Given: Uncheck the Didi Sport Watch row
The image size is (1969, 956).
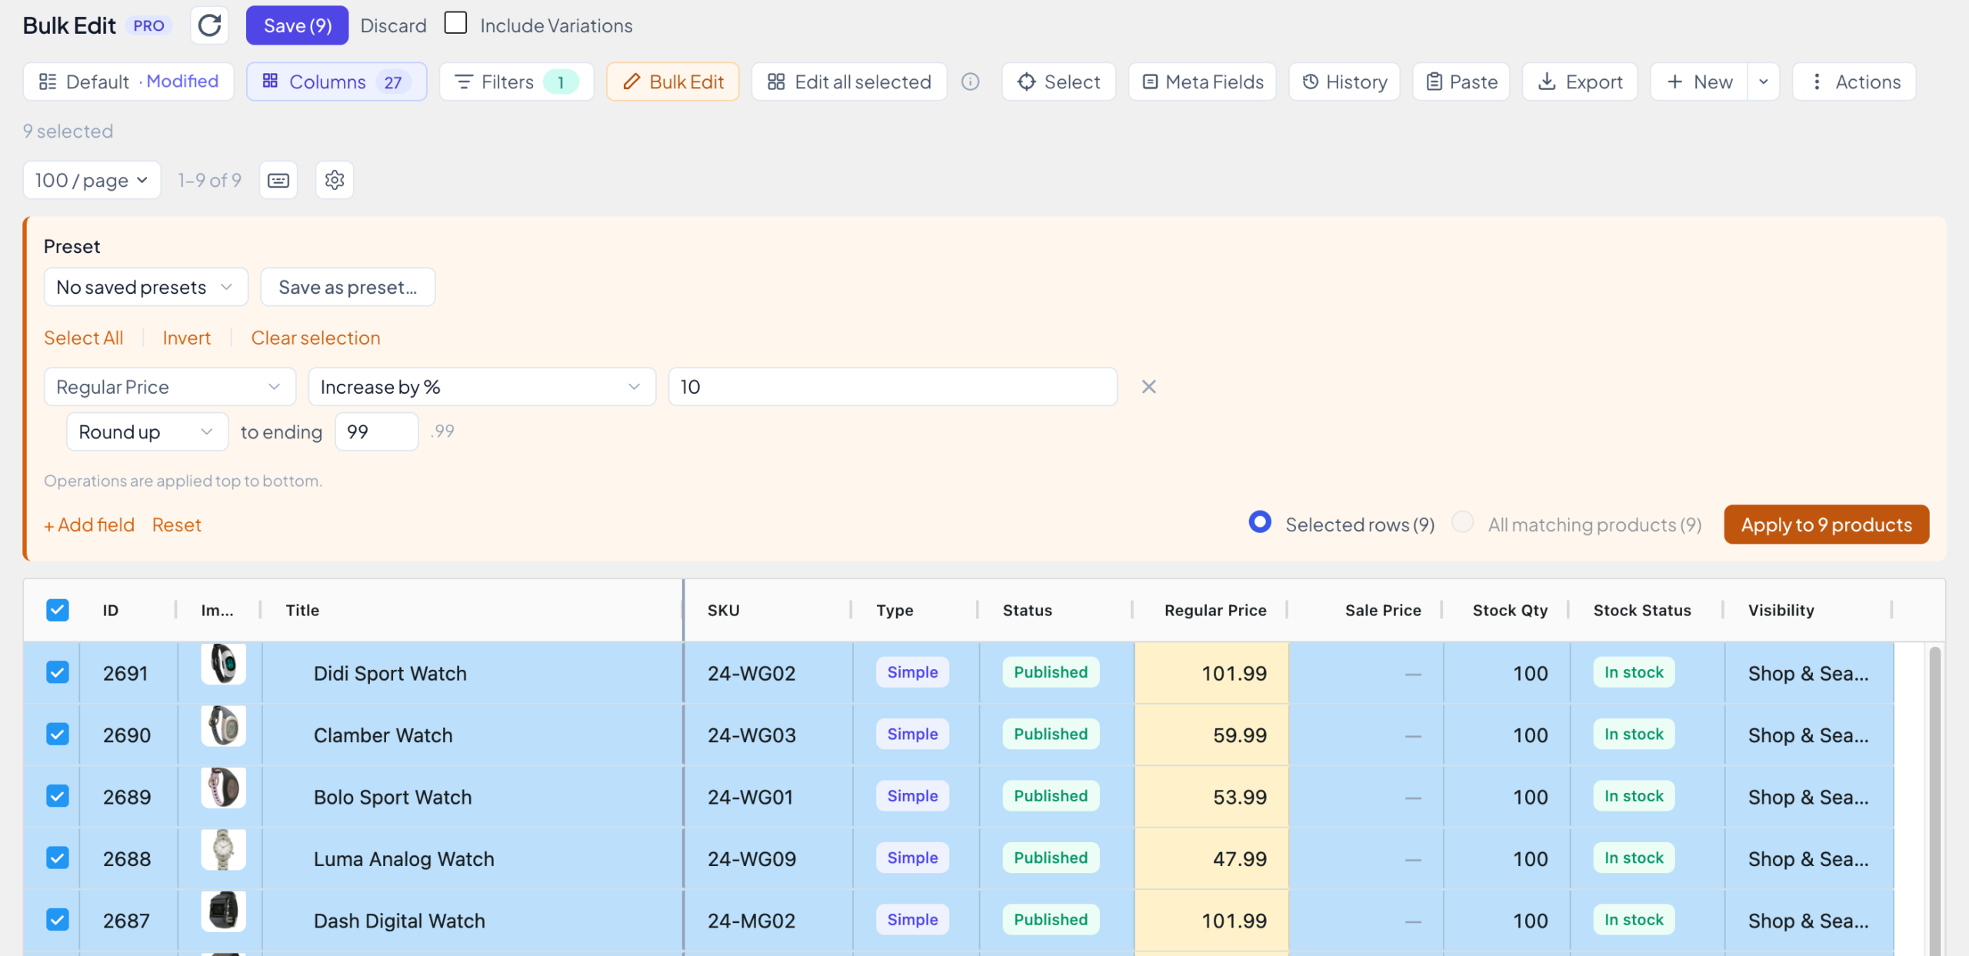Looking at the screenshot, I should (58, 672).
